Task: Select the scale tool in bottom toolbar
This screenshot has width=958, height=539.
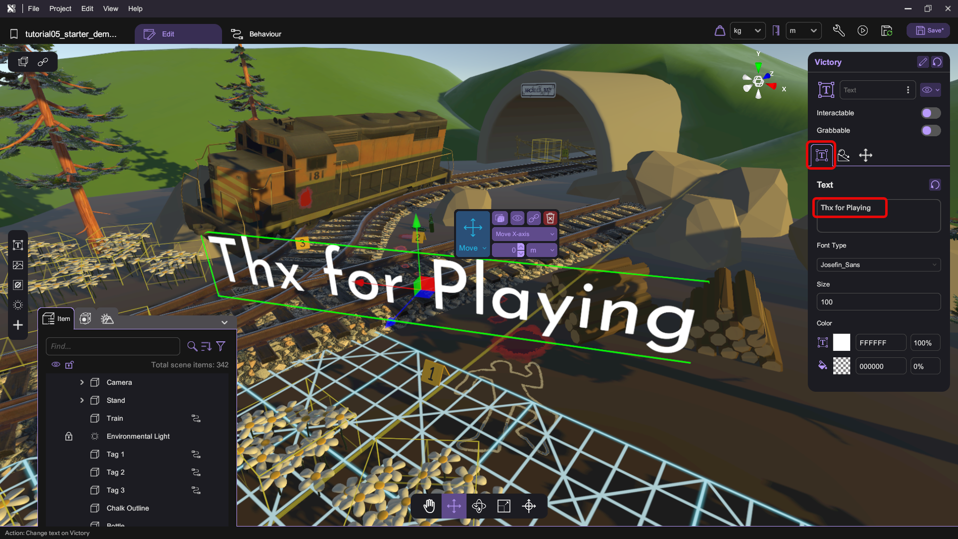Action: (504, 506)
